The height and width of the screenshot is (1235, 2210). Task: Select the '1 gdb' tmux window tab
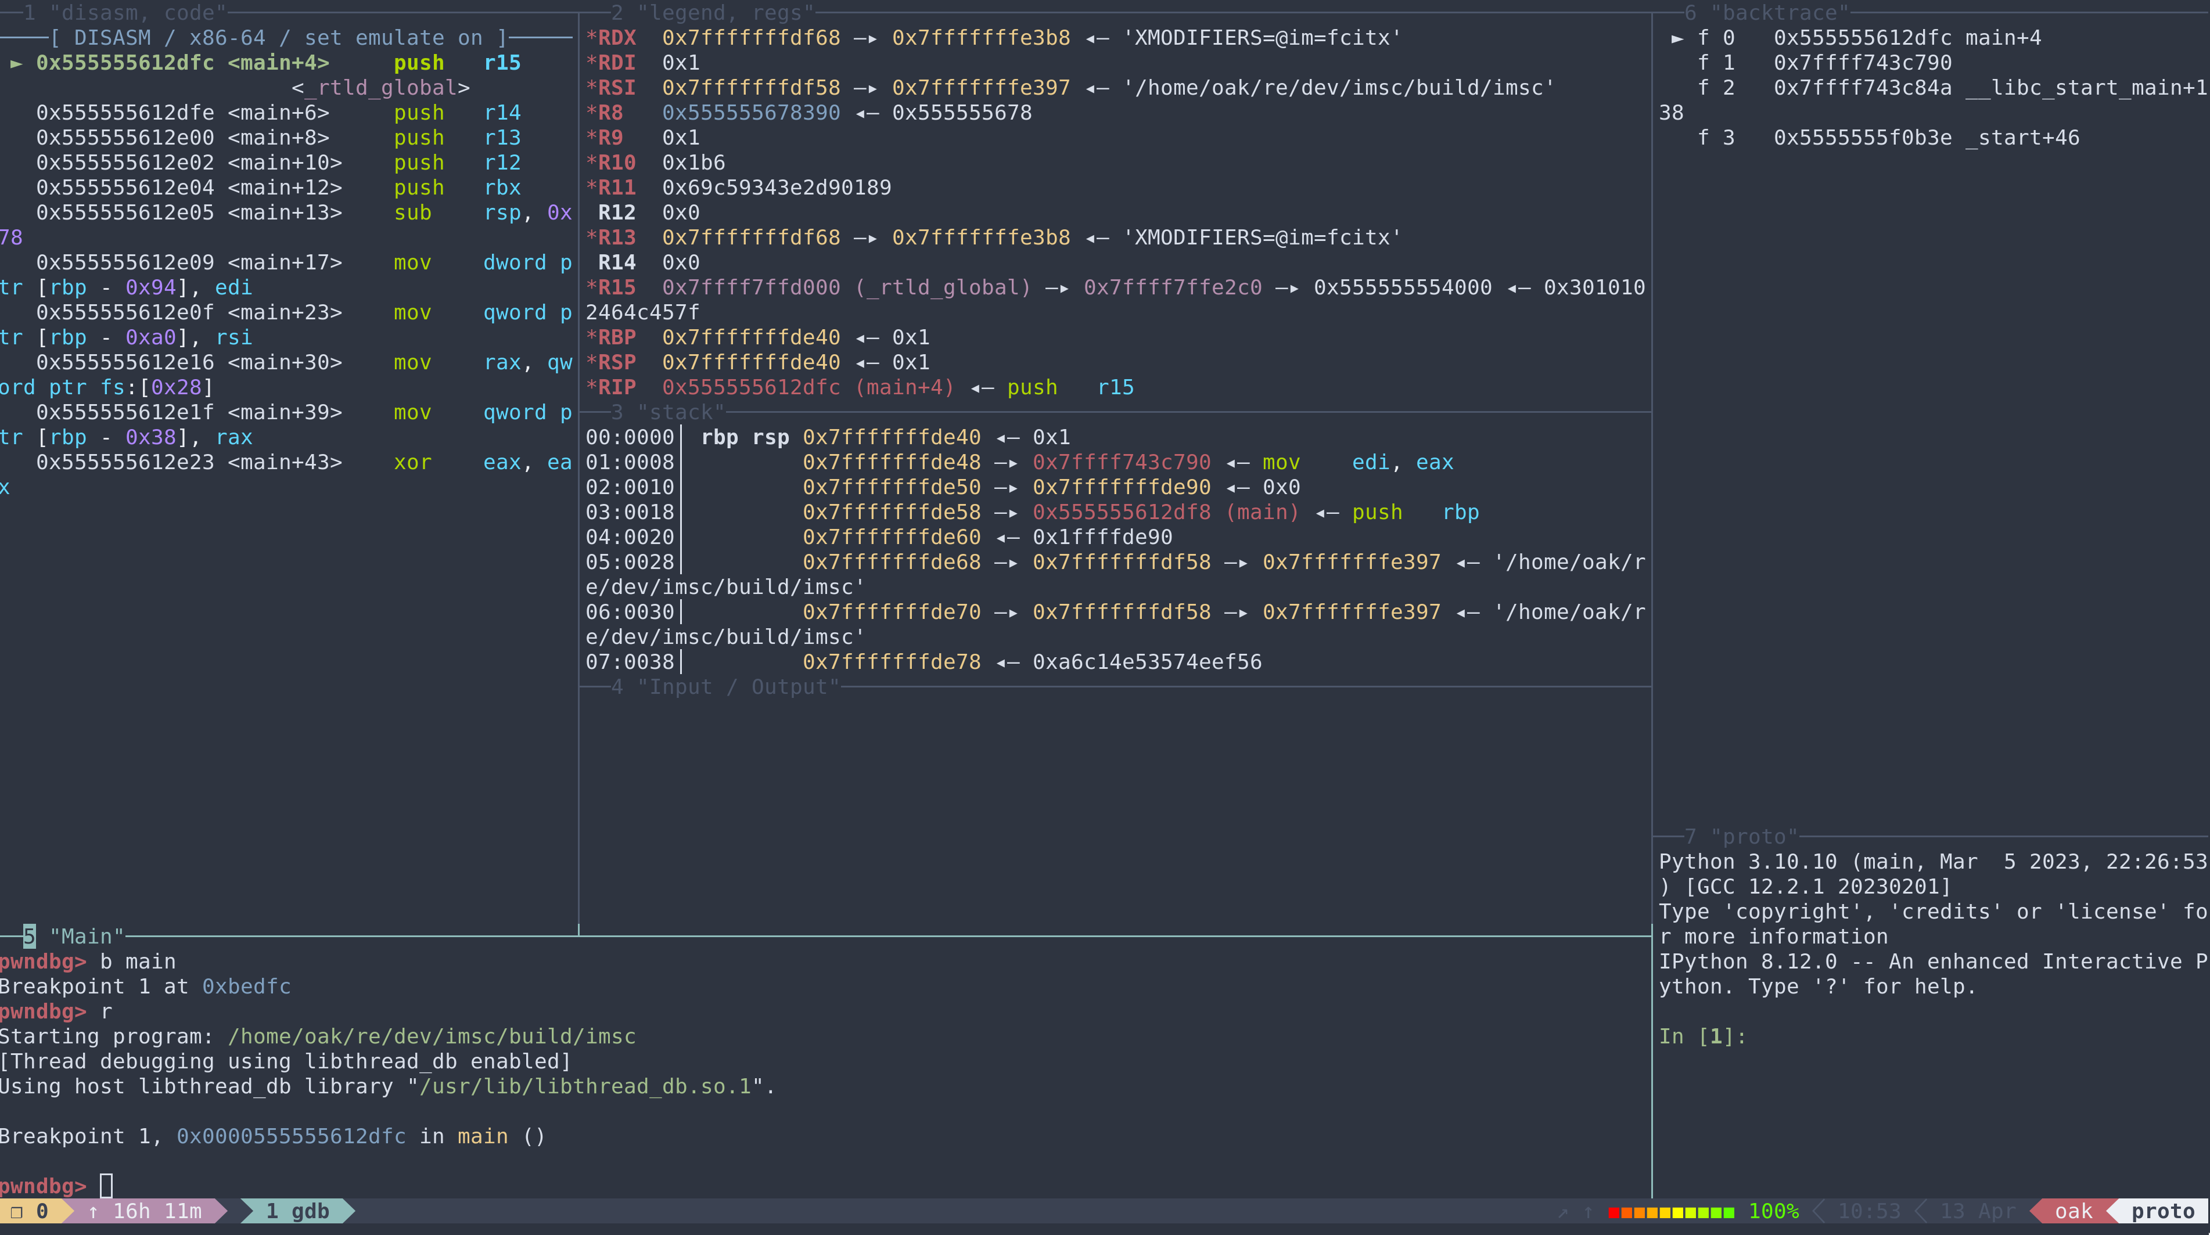(297, 1211)
